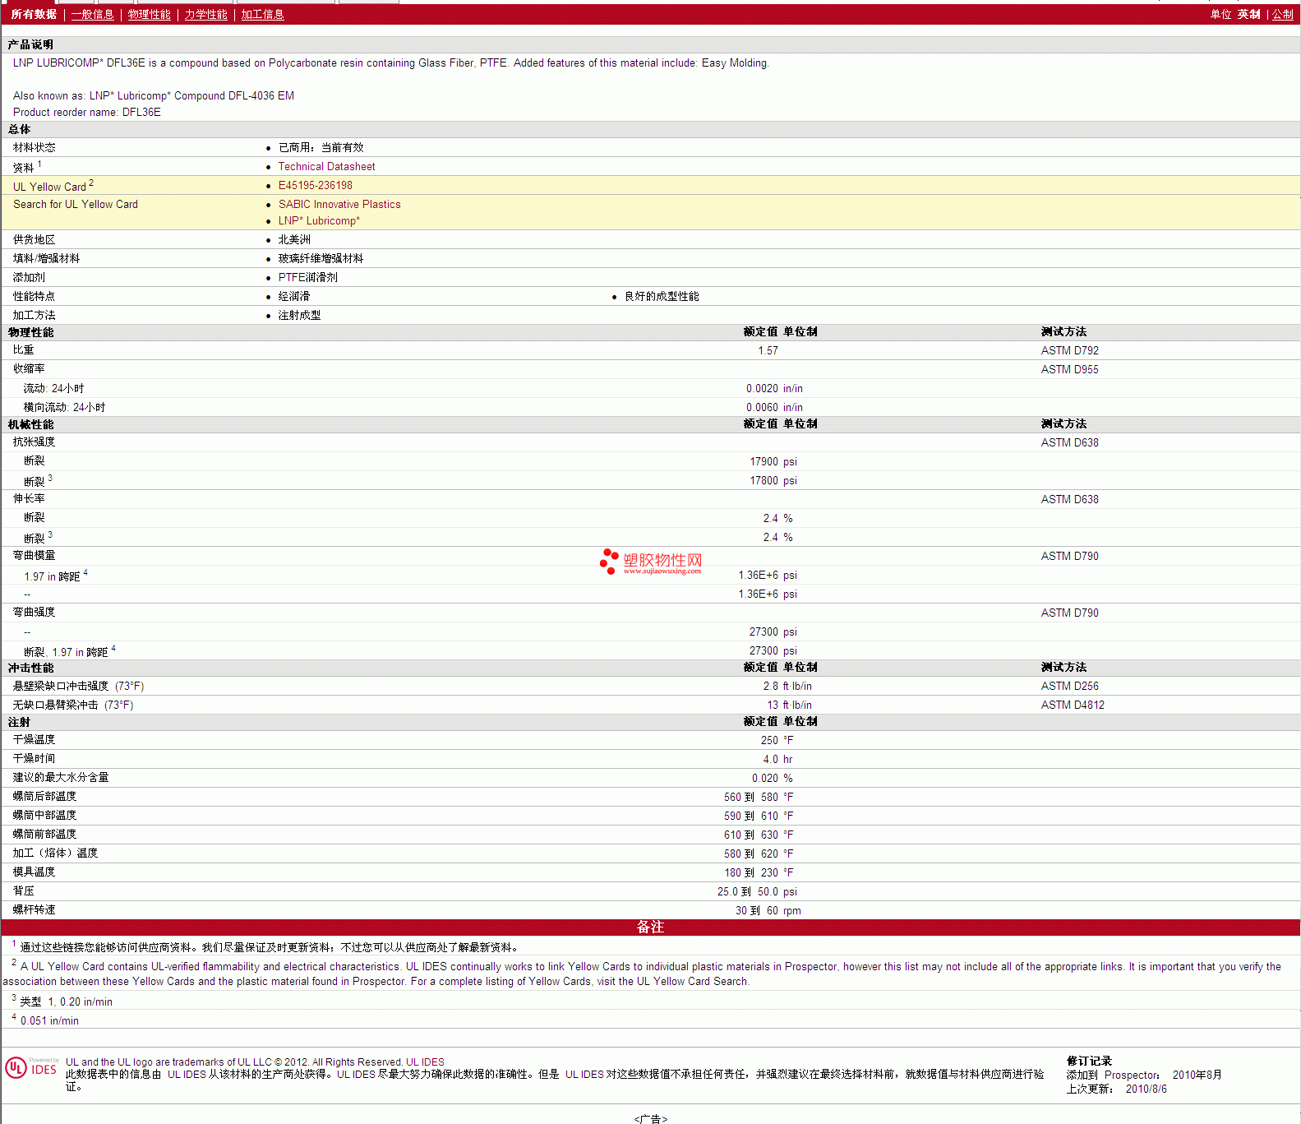Open the 所有数据 tab
The image size is (1301, 1124).
click(34, 15)
